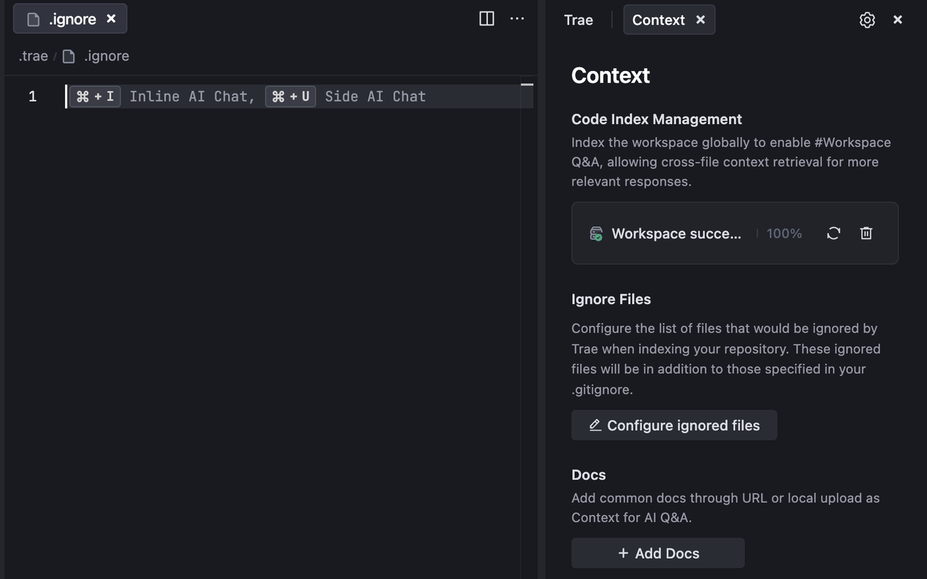Close the side panel with the X icon
The image size is (927, 579).
pos(898,20)
